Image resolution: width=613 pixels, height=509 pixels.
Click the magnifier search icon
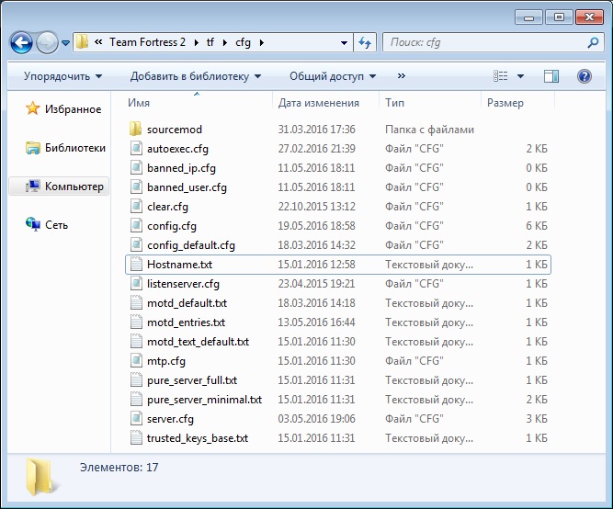click(x=593, y=42)
